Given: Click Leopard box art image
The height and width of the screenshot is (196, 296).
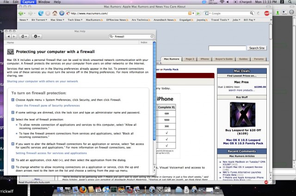Looking at the screenshot, I should click(x=242, y=114).
